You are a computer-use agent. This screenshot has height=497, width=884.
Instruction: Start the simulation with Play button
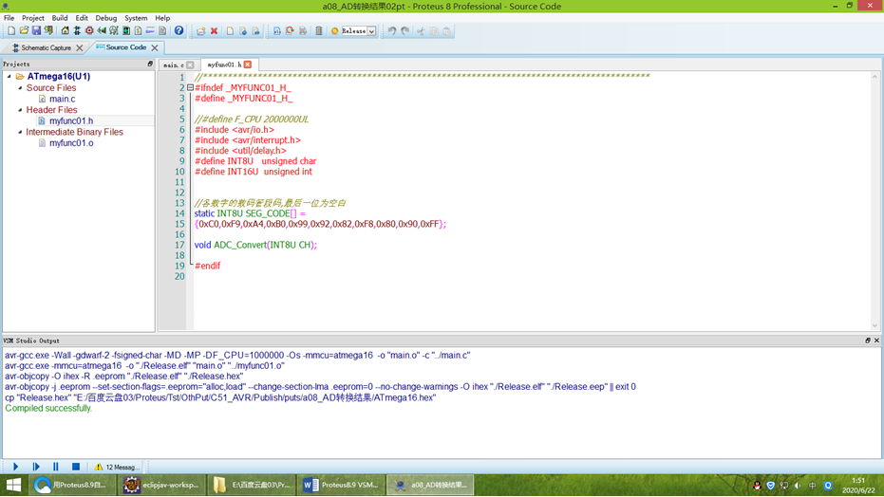tap(16, 467)
